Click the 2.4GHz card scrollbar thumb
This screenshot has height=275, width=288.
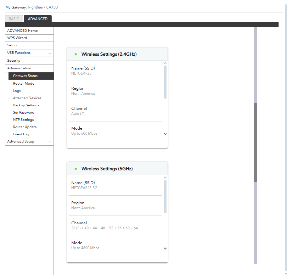[165, 82]
